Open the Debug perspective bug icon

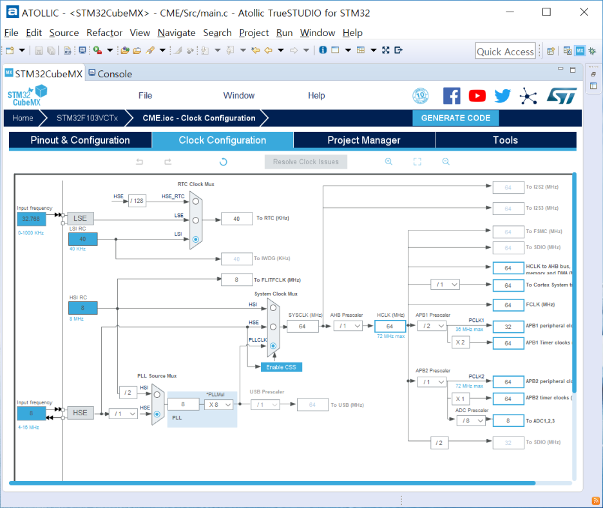point(592,51)
